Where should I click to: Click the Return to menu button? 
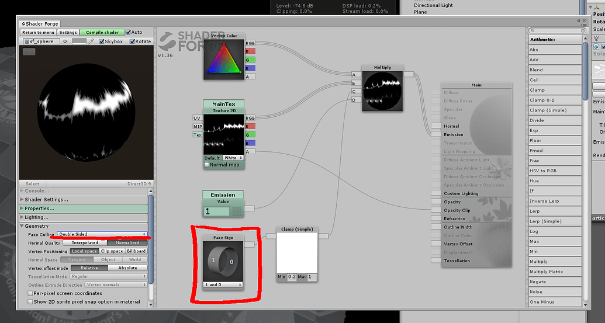pos(39,32)
